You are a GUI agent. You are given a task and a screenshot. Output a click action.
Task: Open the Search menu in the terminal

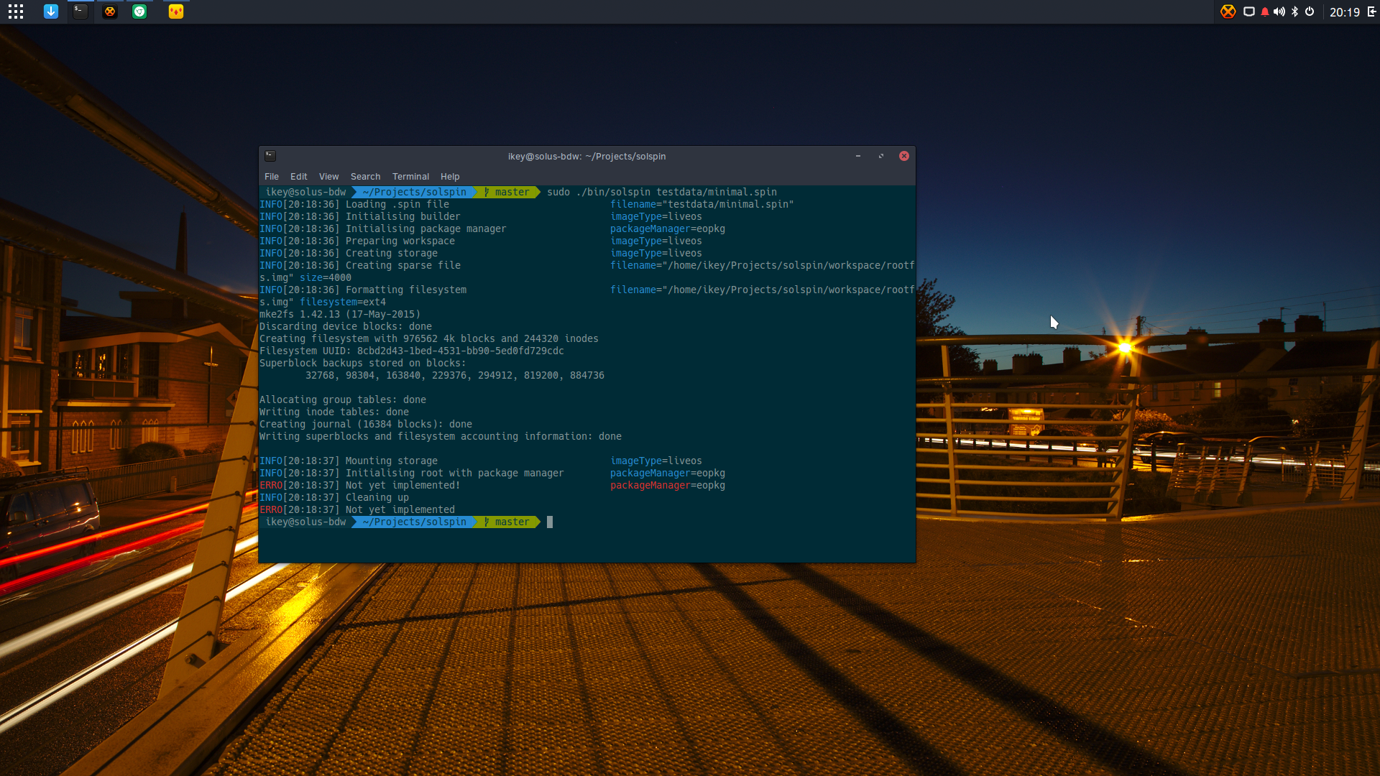366,177
